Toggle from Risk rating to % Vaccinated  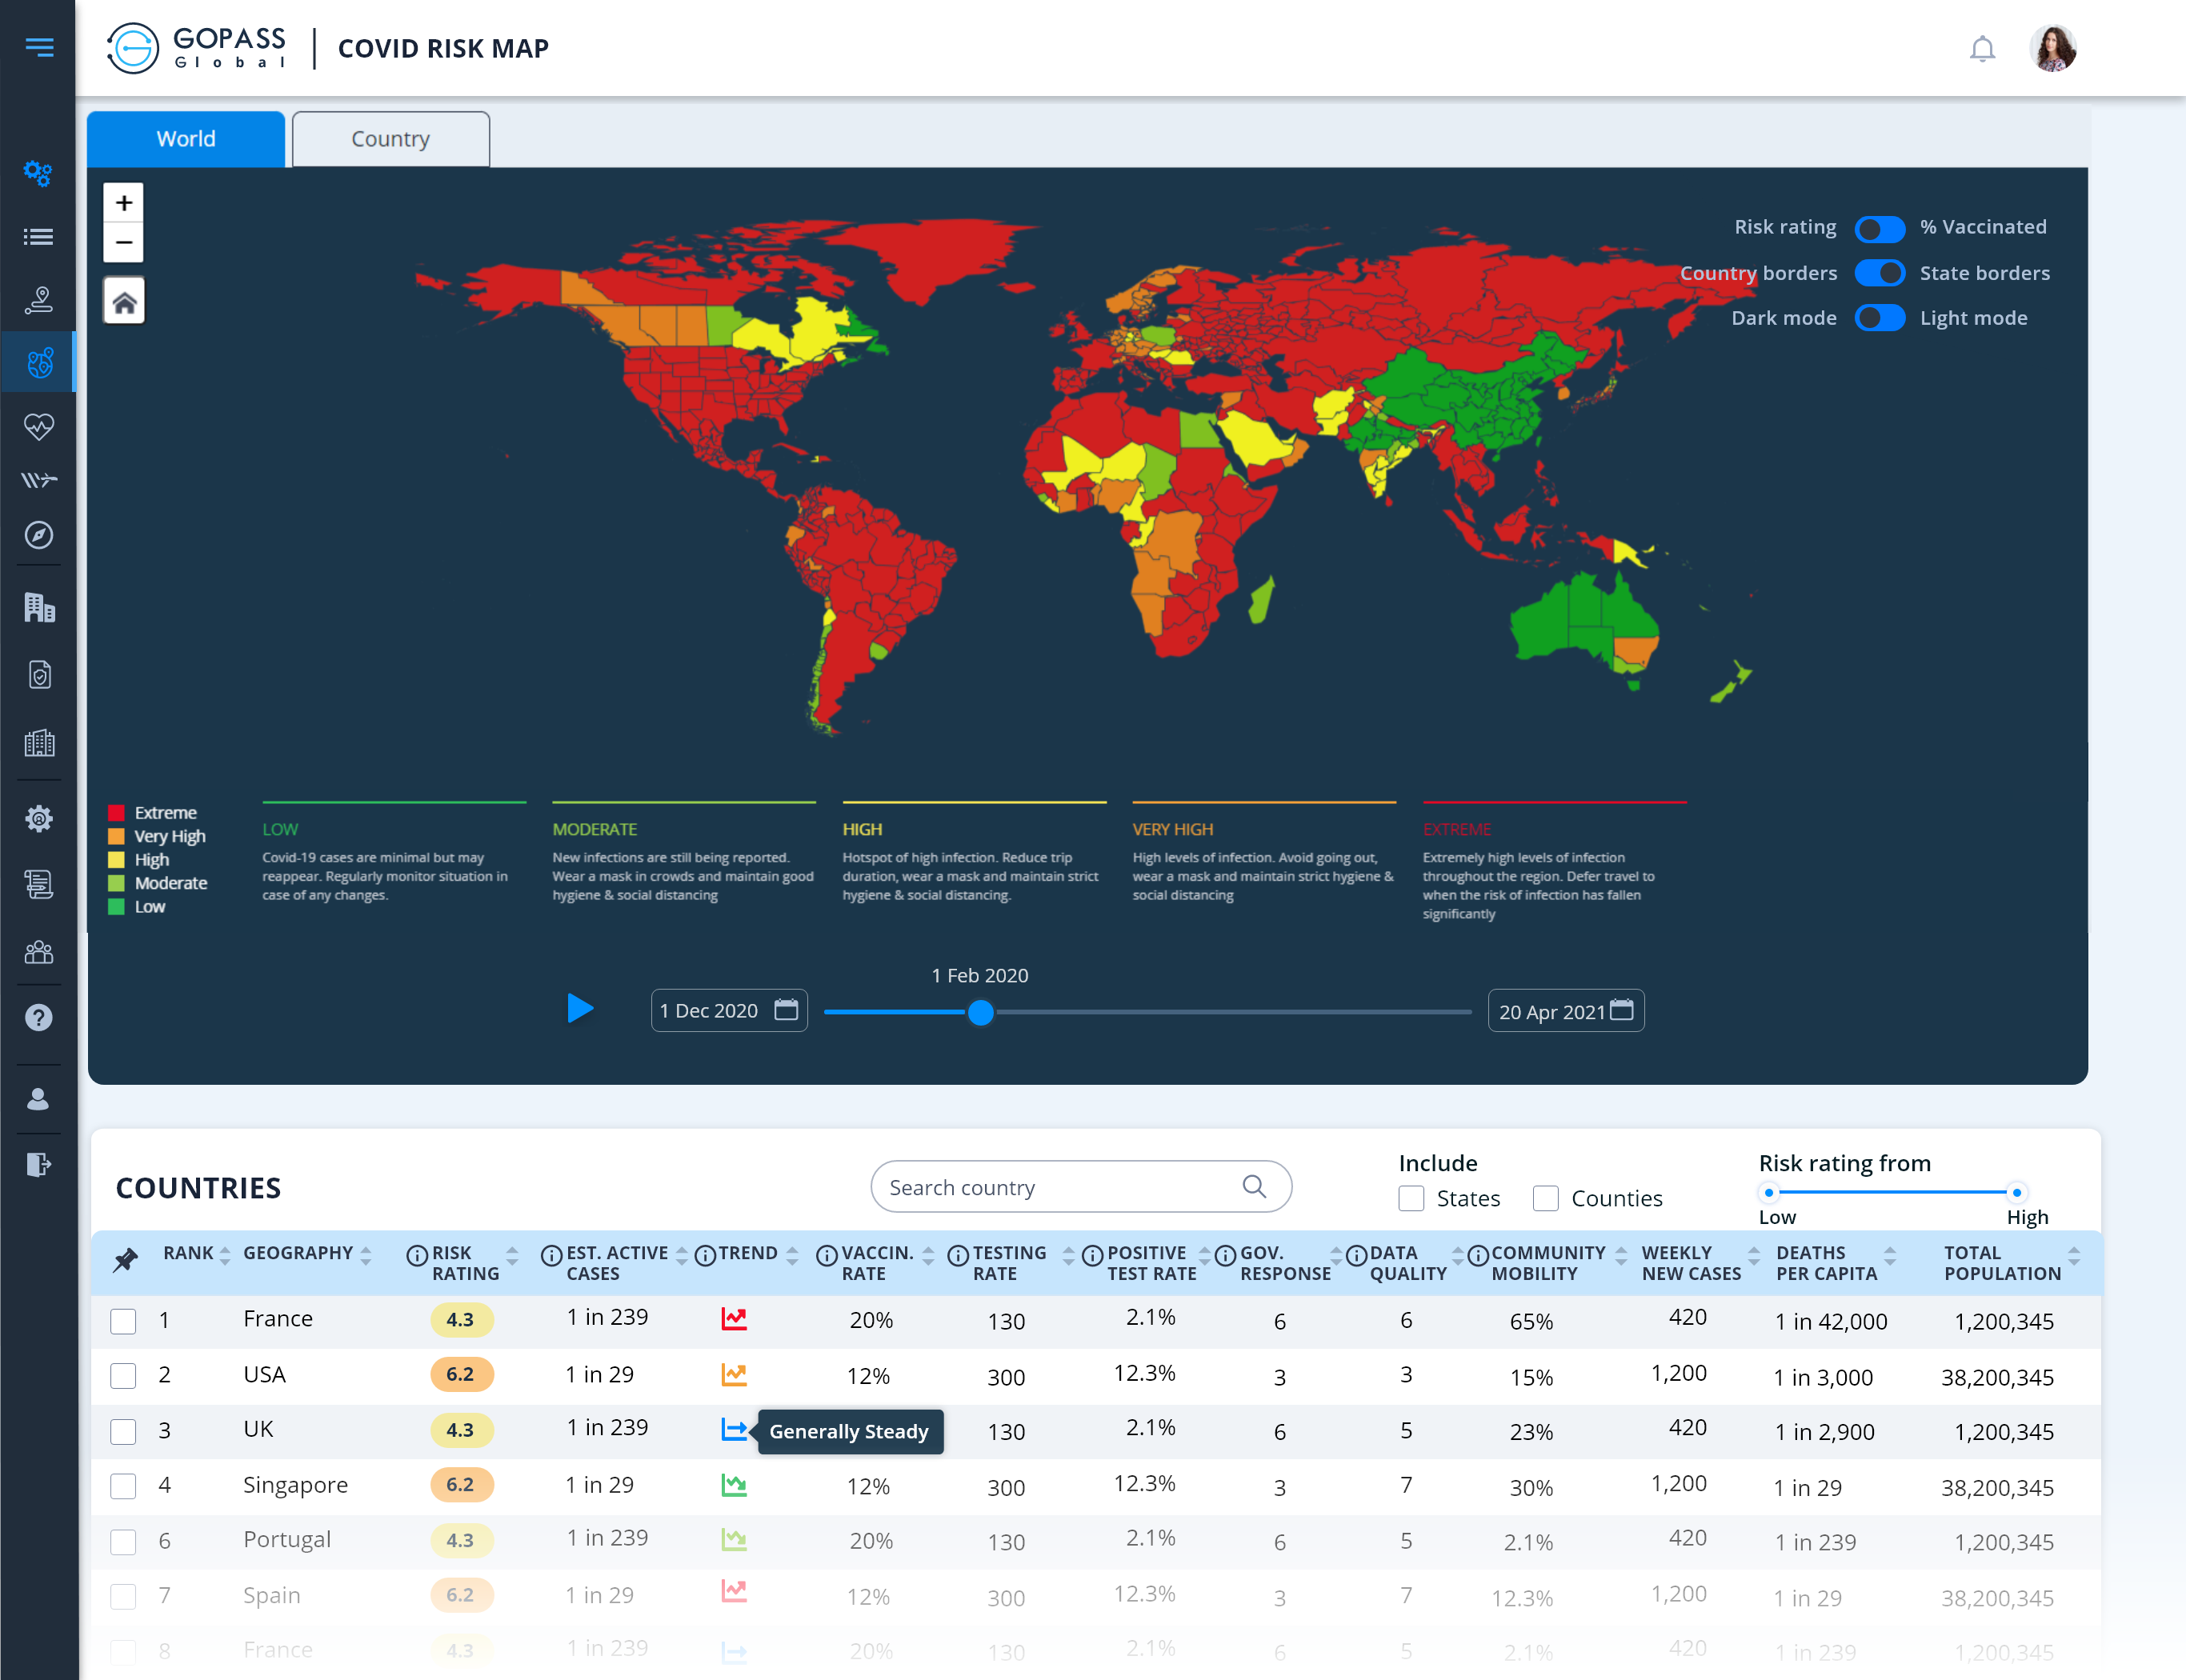pos(1881,229)
